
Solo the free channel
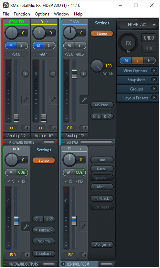point(49,45)
